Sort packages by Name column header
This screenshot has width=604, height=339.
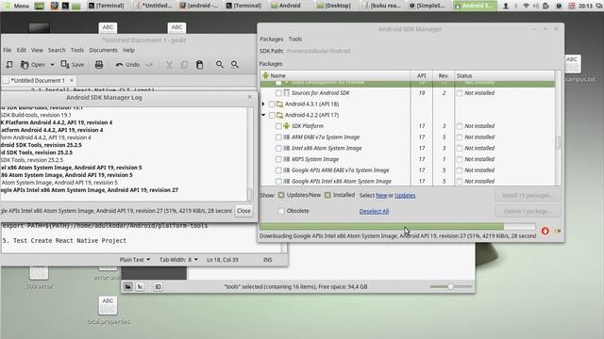click(x=335, y=75)
